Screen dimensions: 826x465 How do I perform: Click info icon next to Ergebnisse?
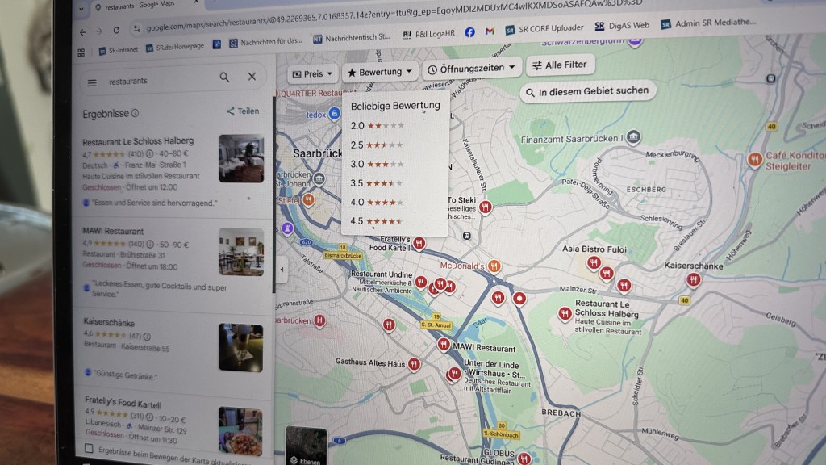[136, 113]
